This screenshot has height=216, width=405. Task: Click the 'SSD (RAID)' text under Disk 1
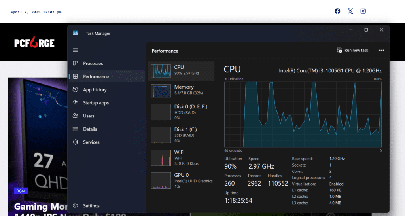(184, 135)
